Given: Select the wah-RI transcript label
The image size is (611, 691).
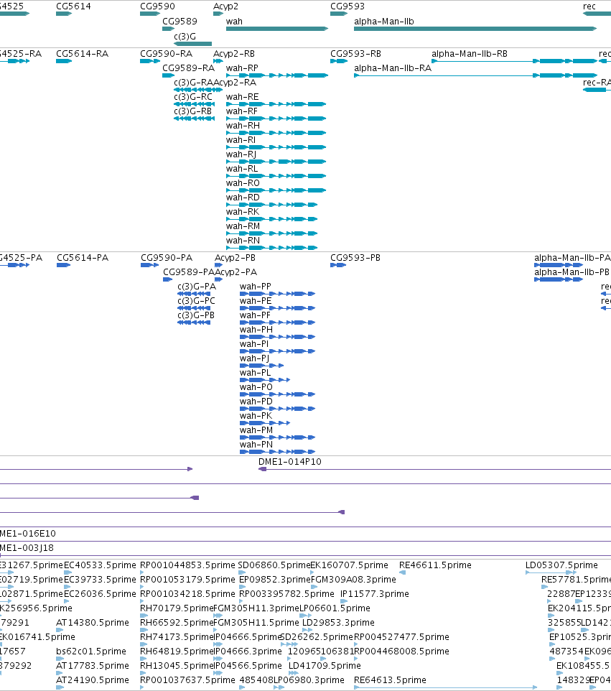Looking at the screenshot, I should pos(241,140).
